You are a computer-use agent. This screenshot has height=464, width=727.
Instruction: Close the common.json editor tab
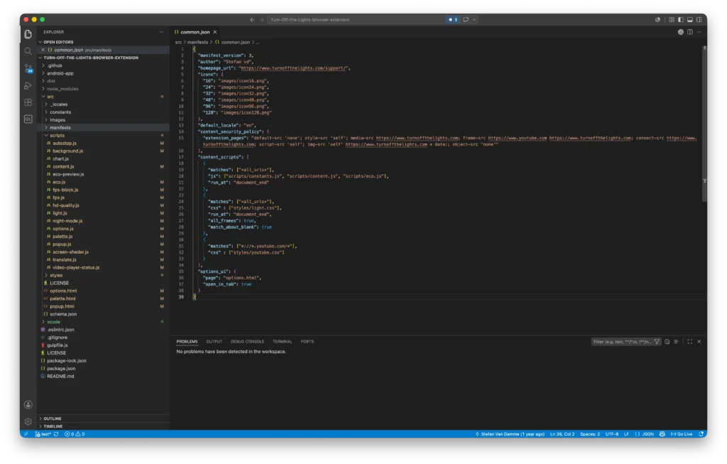click(x=215, y=32)
